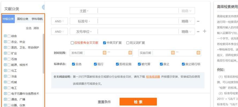Open the 实施日期 start calendar icon
Screen dimensions: 238x107
coord(173,53)
